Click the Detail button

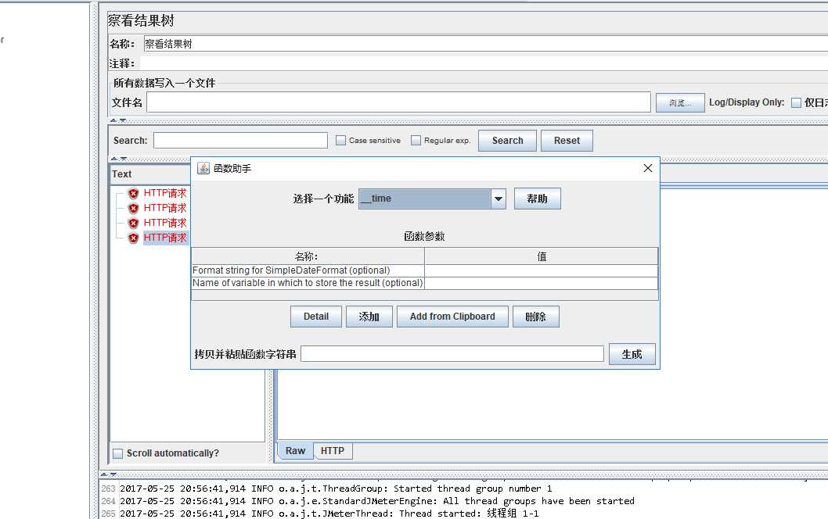coord(315,317)
